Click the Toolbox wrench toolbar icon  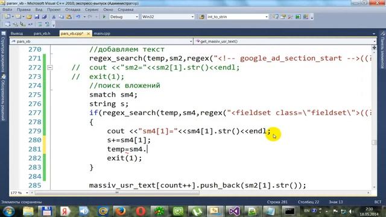tap(291, 17)
